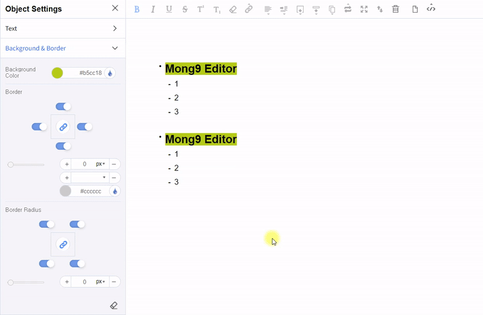The width and height of the screenshot is (483, 315).
Task: Click item 1 in first list
Action: [x=176, y=84]
